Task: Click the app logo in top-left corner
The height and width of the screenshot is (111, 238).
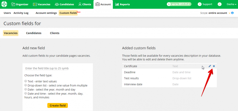Action: pyautogui.click(x=4, y=4)
